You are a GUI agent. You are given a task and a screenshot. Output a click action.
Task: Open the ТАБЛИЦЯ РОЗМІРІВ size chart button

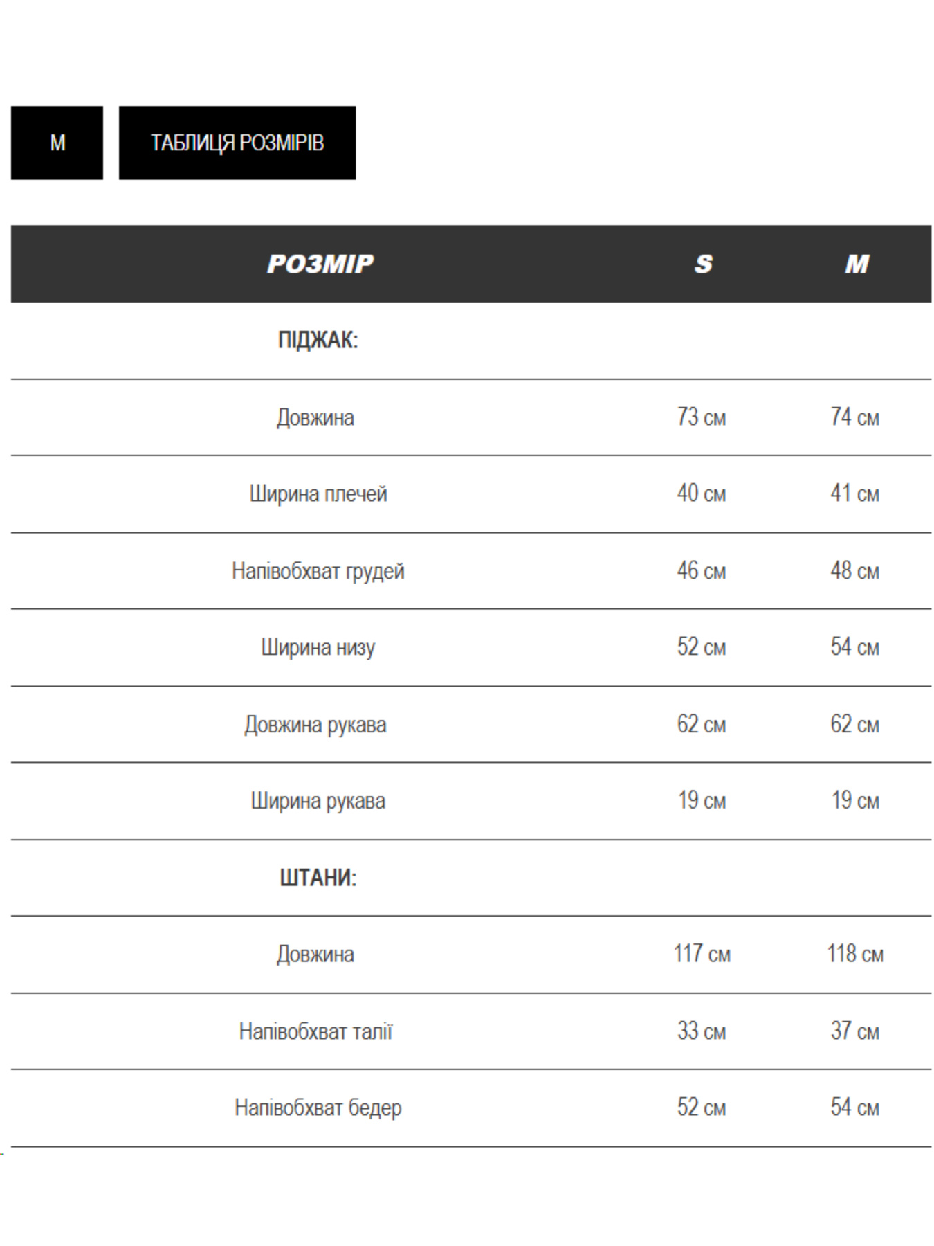coord(237,143)
